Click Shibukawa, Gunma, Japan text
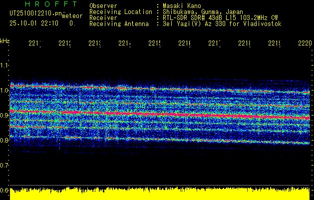 [x=203, y=12]
